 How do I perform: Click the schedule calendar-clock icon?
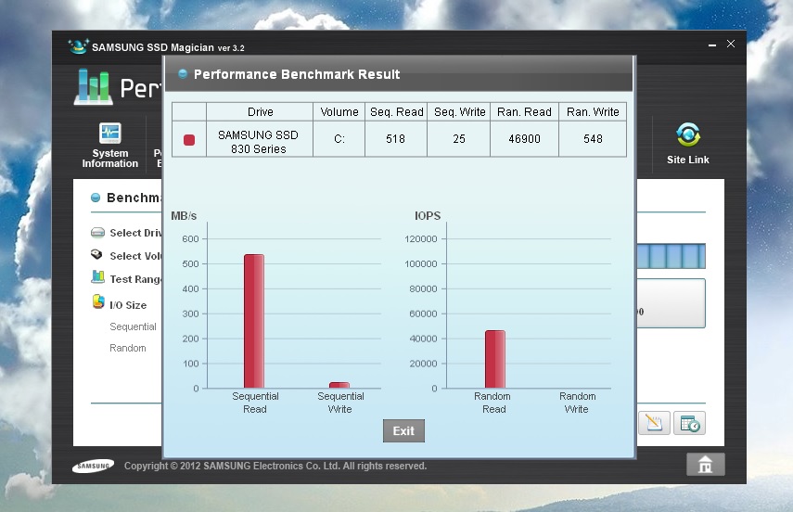[690, 423]
